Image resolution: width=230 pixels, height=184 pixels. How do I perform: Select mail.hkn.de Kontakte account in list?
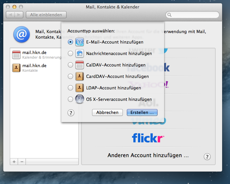point(34,68)
